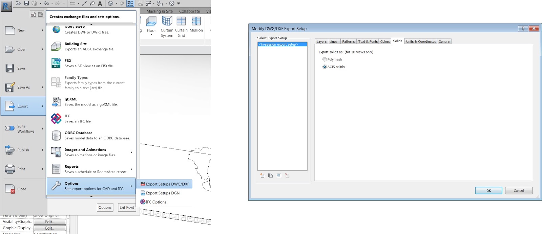Click the help question mark in dialog title bar
The height and width of the screenshot is (234, 542).
click(x=523, y=28)
